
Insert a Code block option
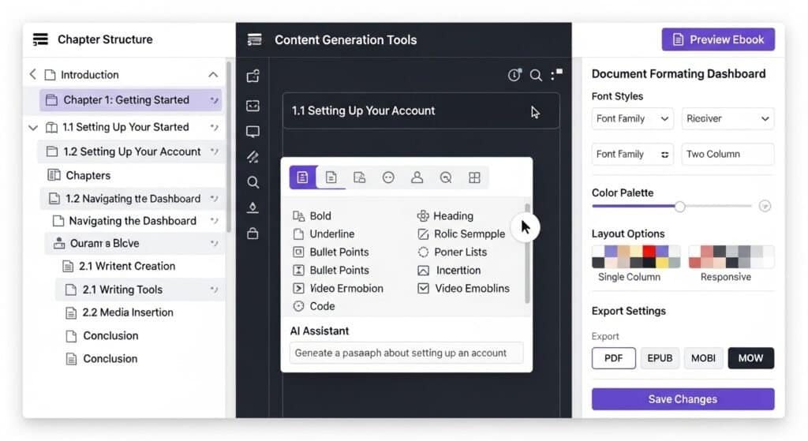click(314, 306)
